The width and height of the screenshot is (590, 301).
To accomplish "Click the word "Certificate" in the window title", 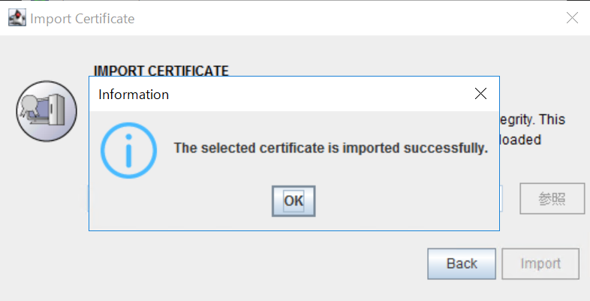I will tap(105, 19).
